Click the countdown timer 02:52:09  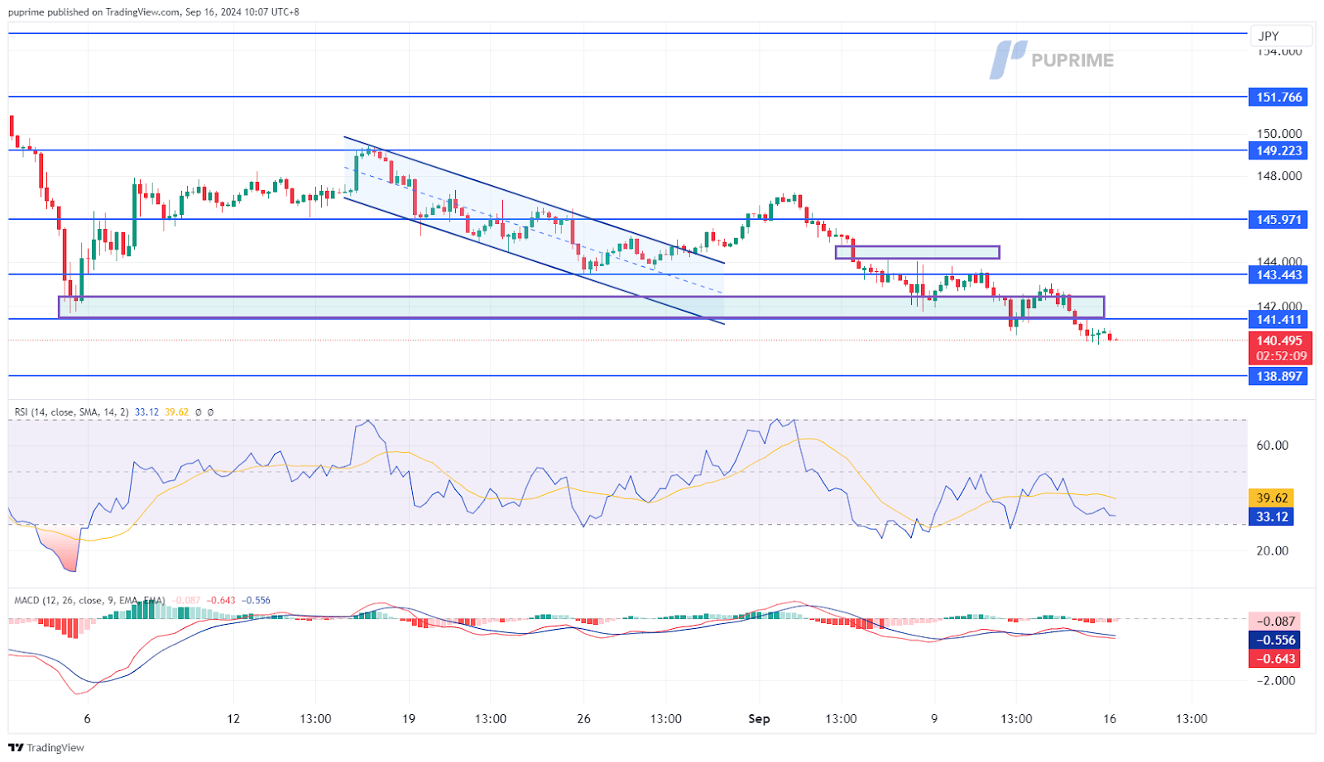(1281, 356)
